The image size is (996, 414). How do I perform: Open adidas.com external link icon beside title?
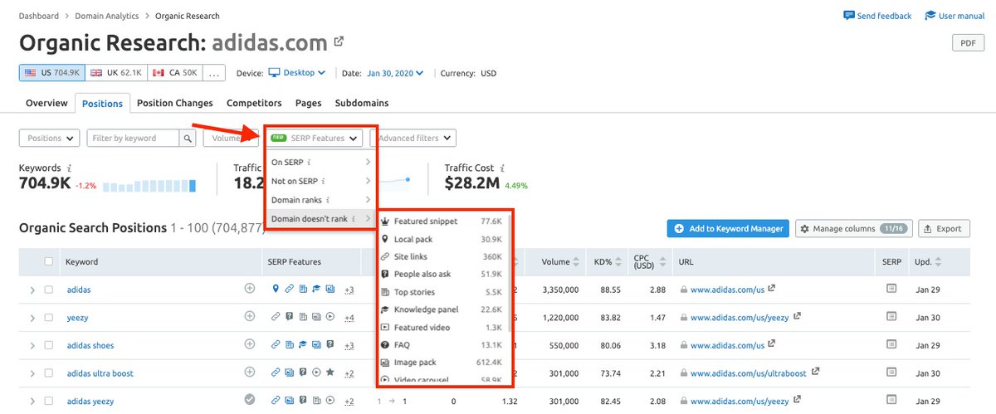click(x=339, y=41)
